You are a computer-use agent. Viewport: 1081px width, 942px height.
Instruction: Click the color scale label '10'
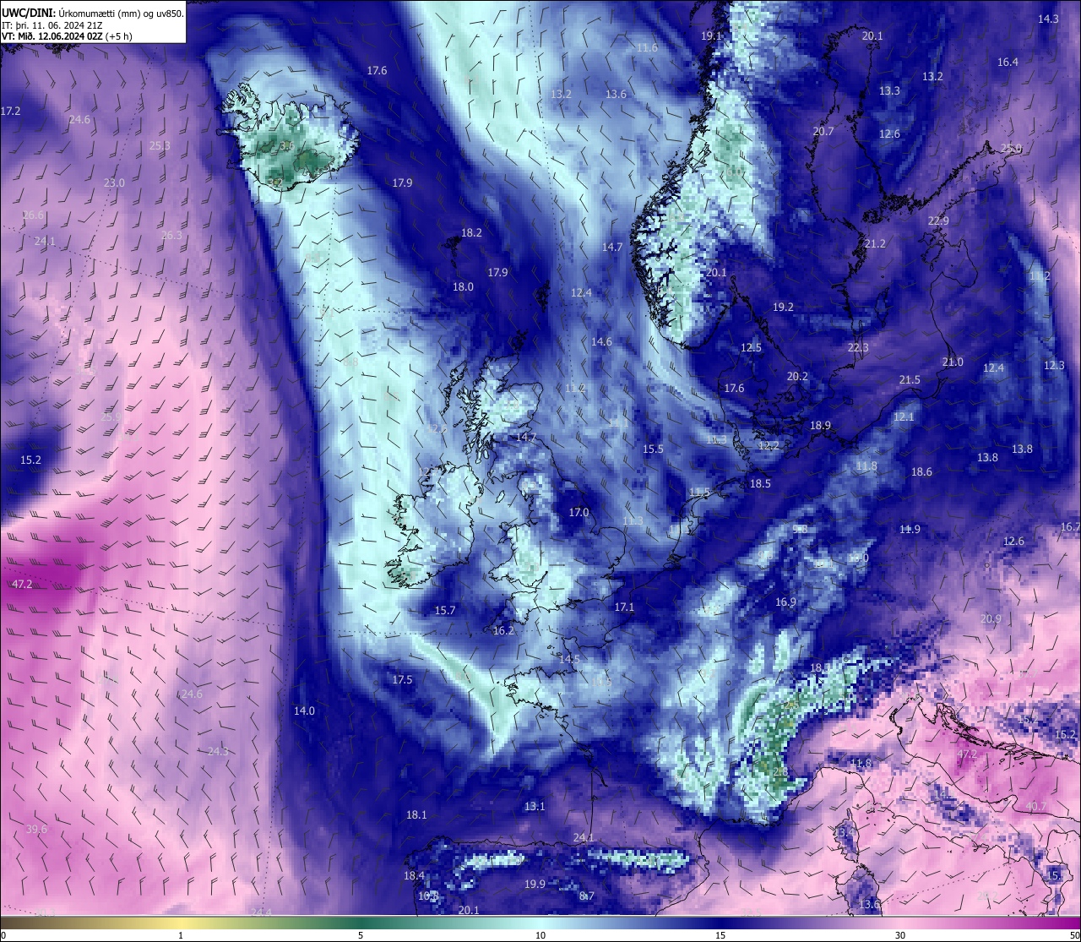[x=540, y=935]
